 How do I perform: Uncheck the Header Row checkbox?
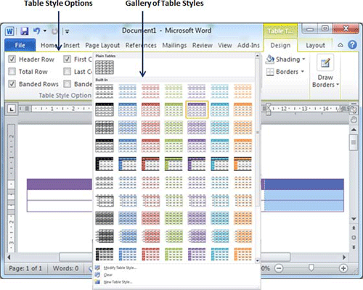(x=12, y=59)
